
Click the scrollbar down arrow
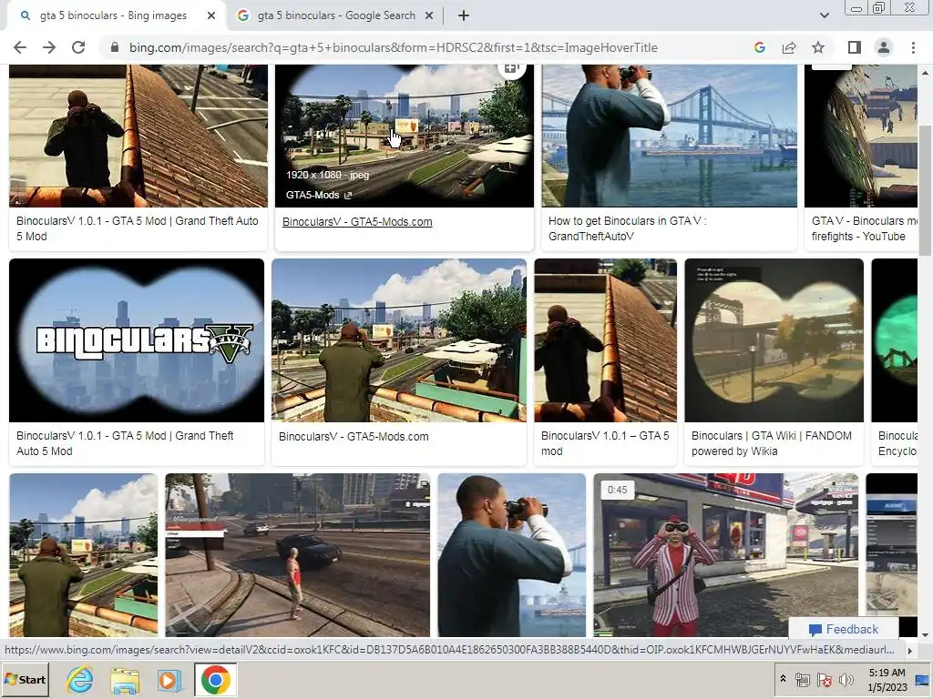925,635
